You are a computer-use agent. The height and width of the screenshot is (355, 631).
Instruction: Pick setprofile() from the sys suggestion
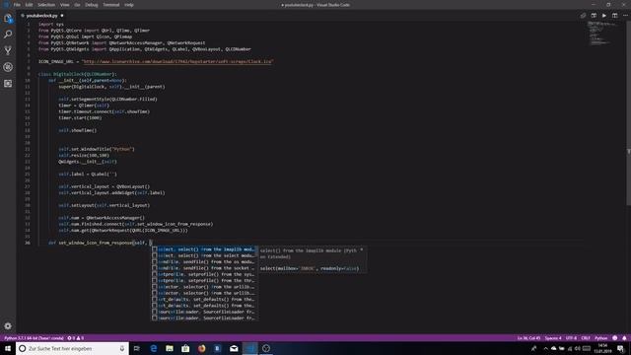(x=204, y=274)
